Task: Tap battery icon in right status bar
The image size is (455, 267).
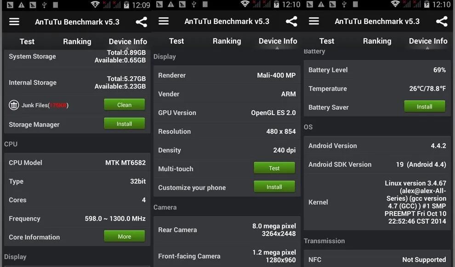Action: pyautogui.click(x=427, y=4)
